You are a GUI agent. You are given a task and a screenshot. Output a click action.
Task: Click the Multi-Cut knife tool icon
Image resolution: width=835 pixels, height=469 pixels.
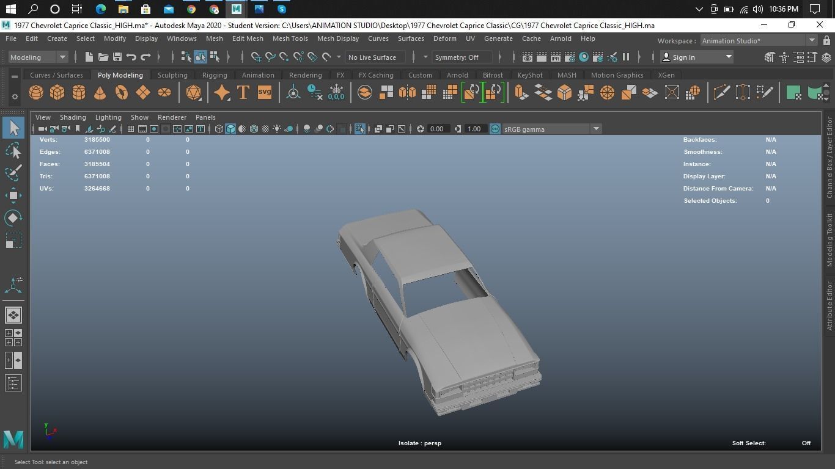click(x=721, y=93)
